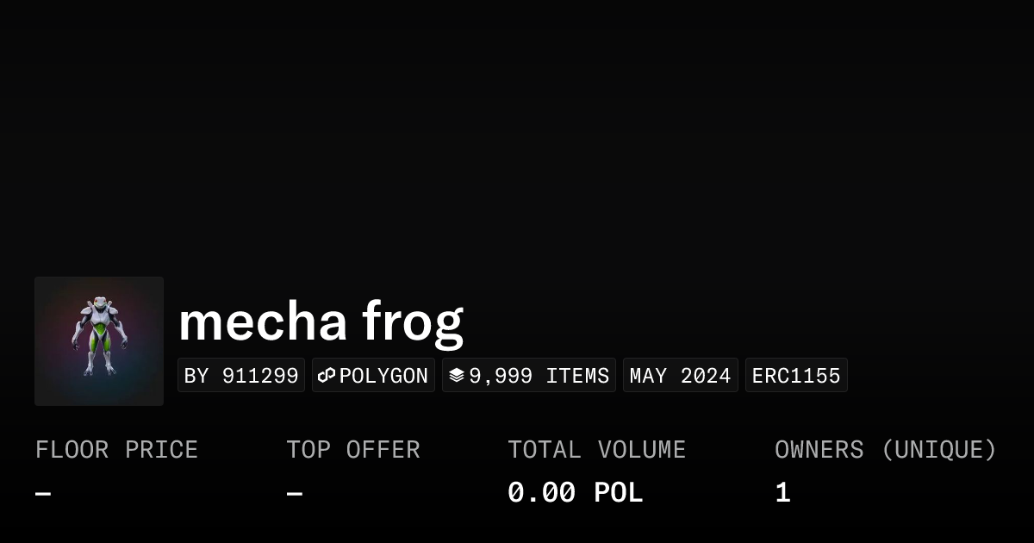
Task: Click the Polygon chain logo icon
Action: click(327, 376)
